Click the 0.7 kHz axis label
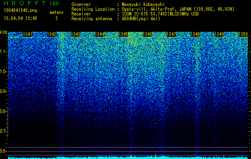The width and height of the screenshot is (251, 159). click(3, 131)
